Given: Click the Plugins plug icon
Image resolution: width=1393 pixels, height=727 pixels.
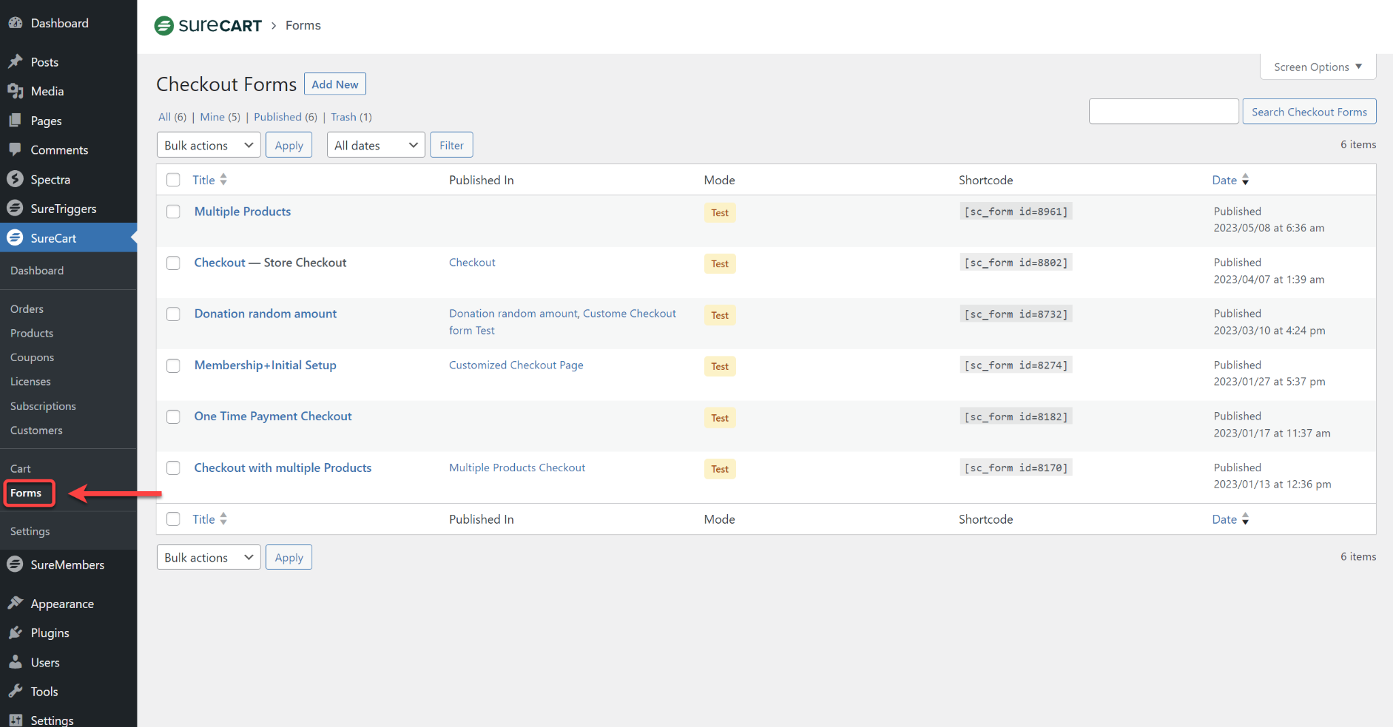Looking at the screenshot, I should click(15, 632).
